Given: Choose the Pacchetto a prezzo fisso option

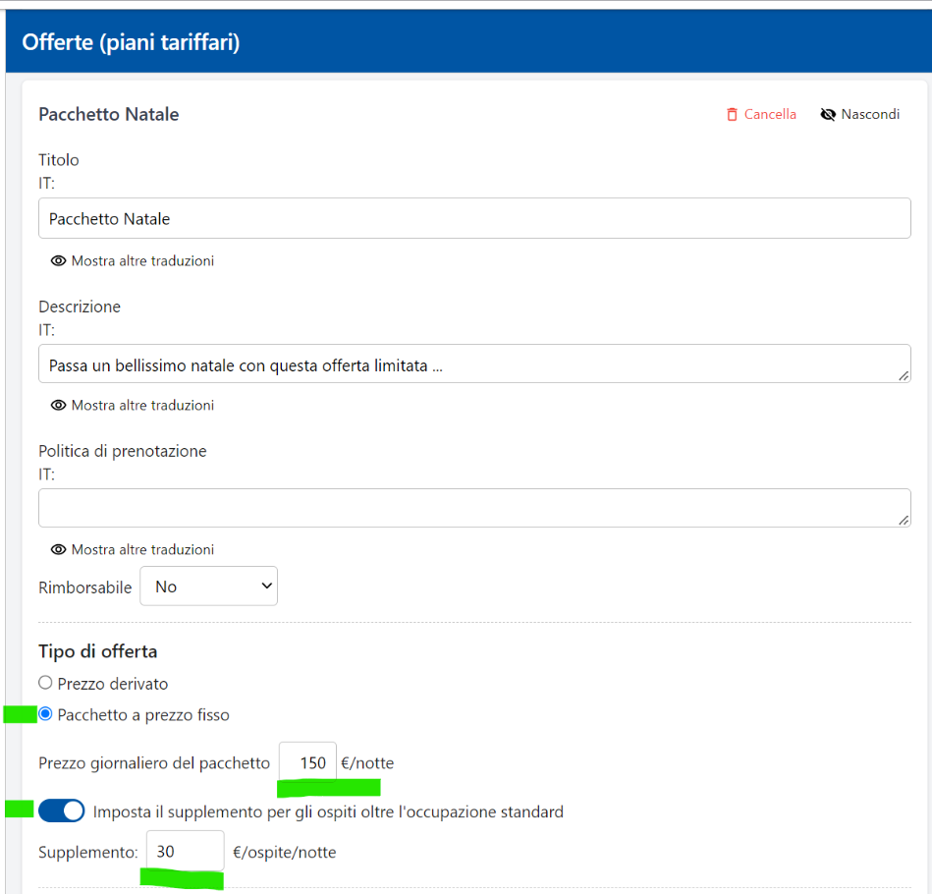Looking at the screenshot, I should [x=45, y=715].
